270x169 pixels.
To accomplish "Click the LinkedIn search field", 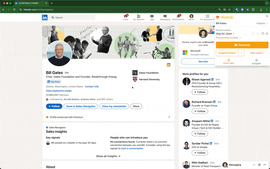I will point(72,18).
